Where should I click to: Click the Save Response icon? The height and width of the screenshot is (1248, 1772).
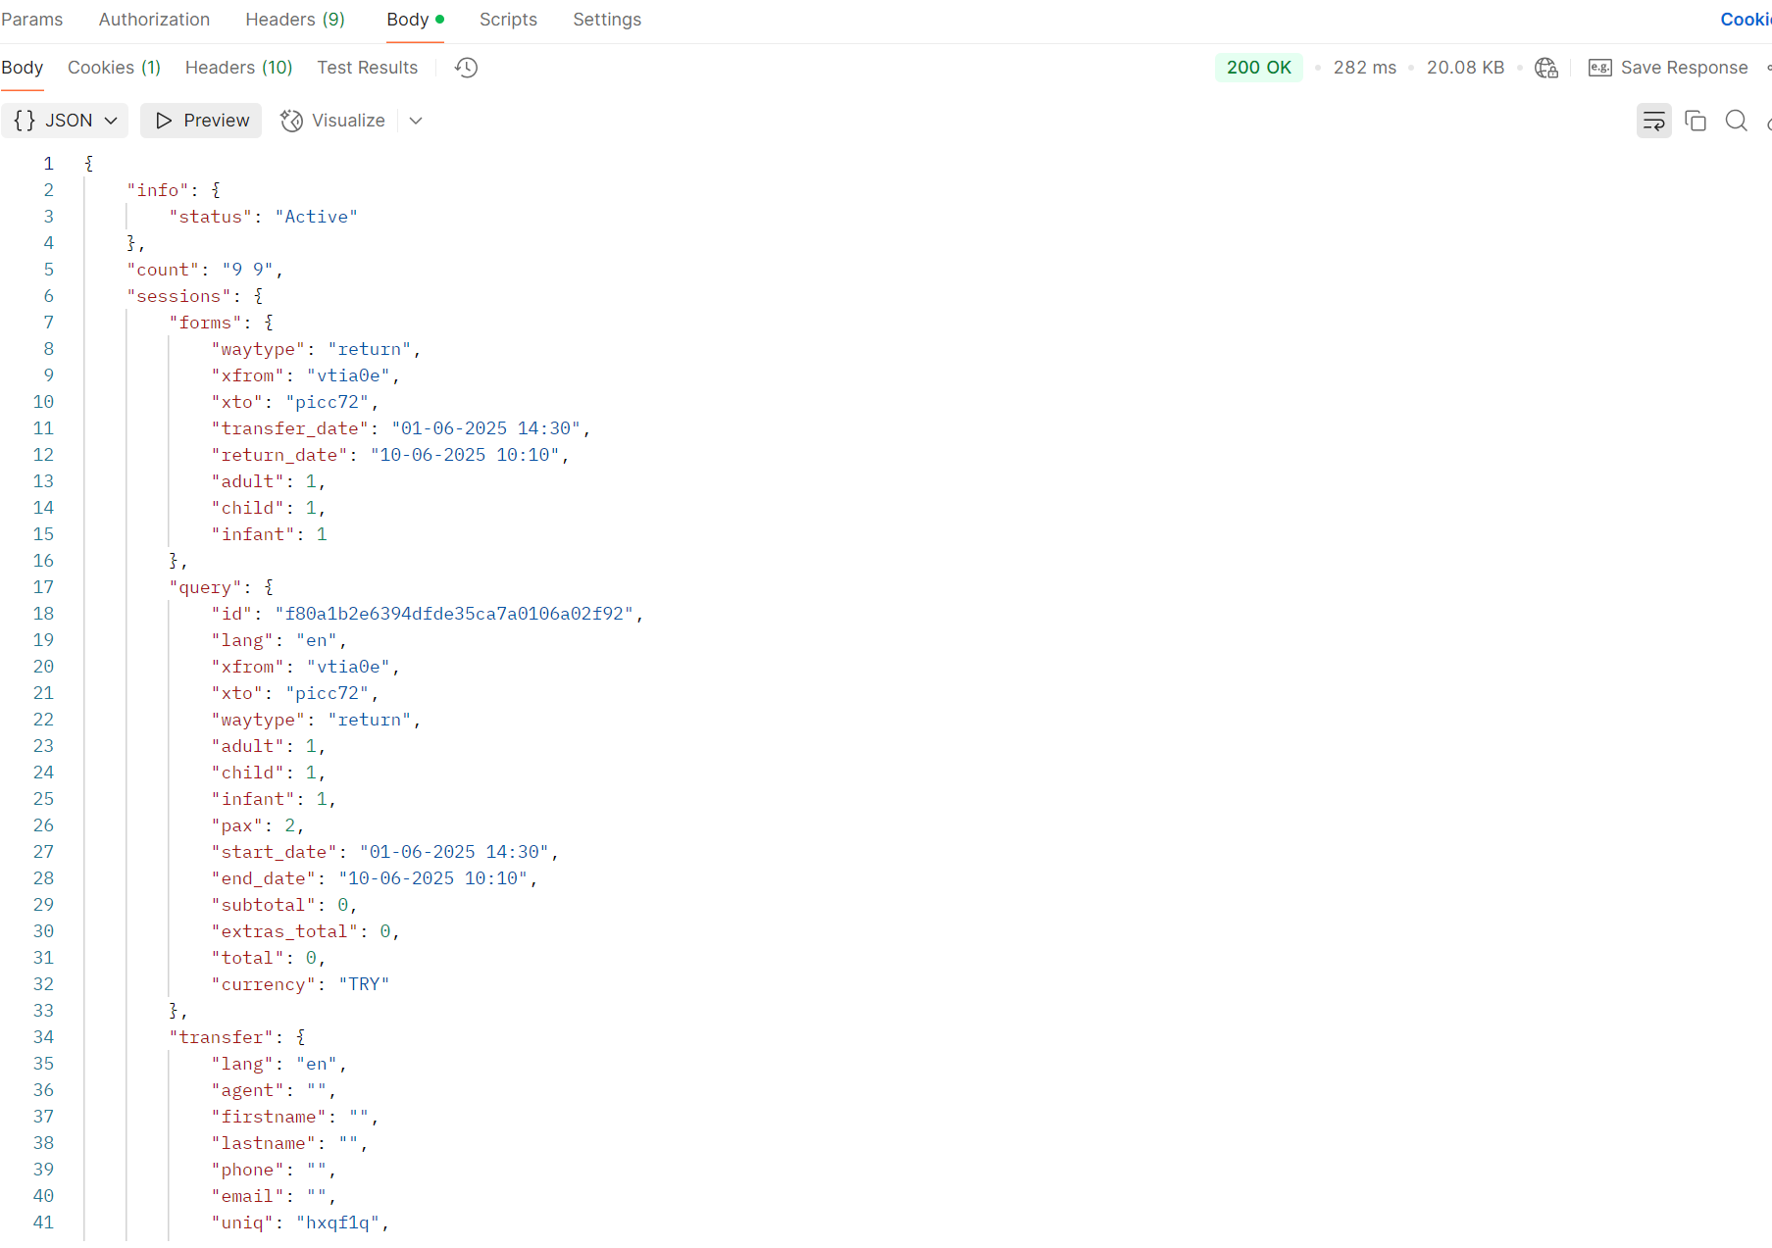[1600, 68]
